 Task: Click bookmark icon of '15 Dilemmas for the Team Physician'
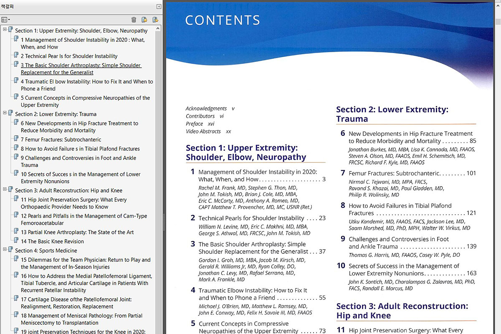(16, 259)
